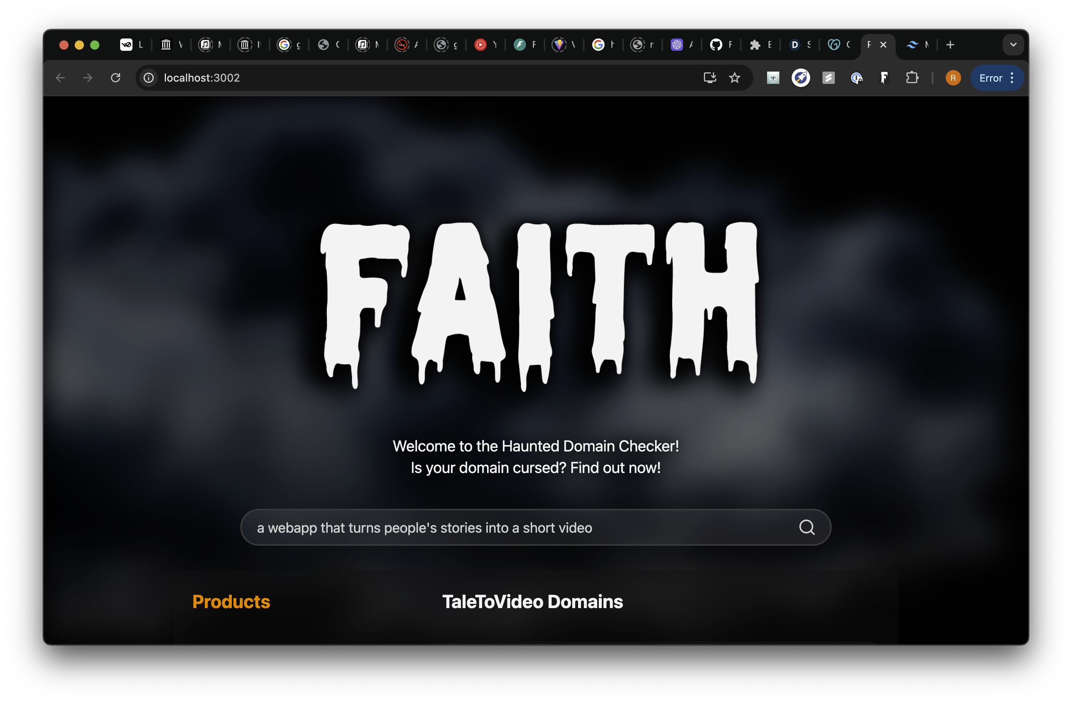Go back to the previous page
The width and height of the screenshot is (1072, 702).
(60, 78)
